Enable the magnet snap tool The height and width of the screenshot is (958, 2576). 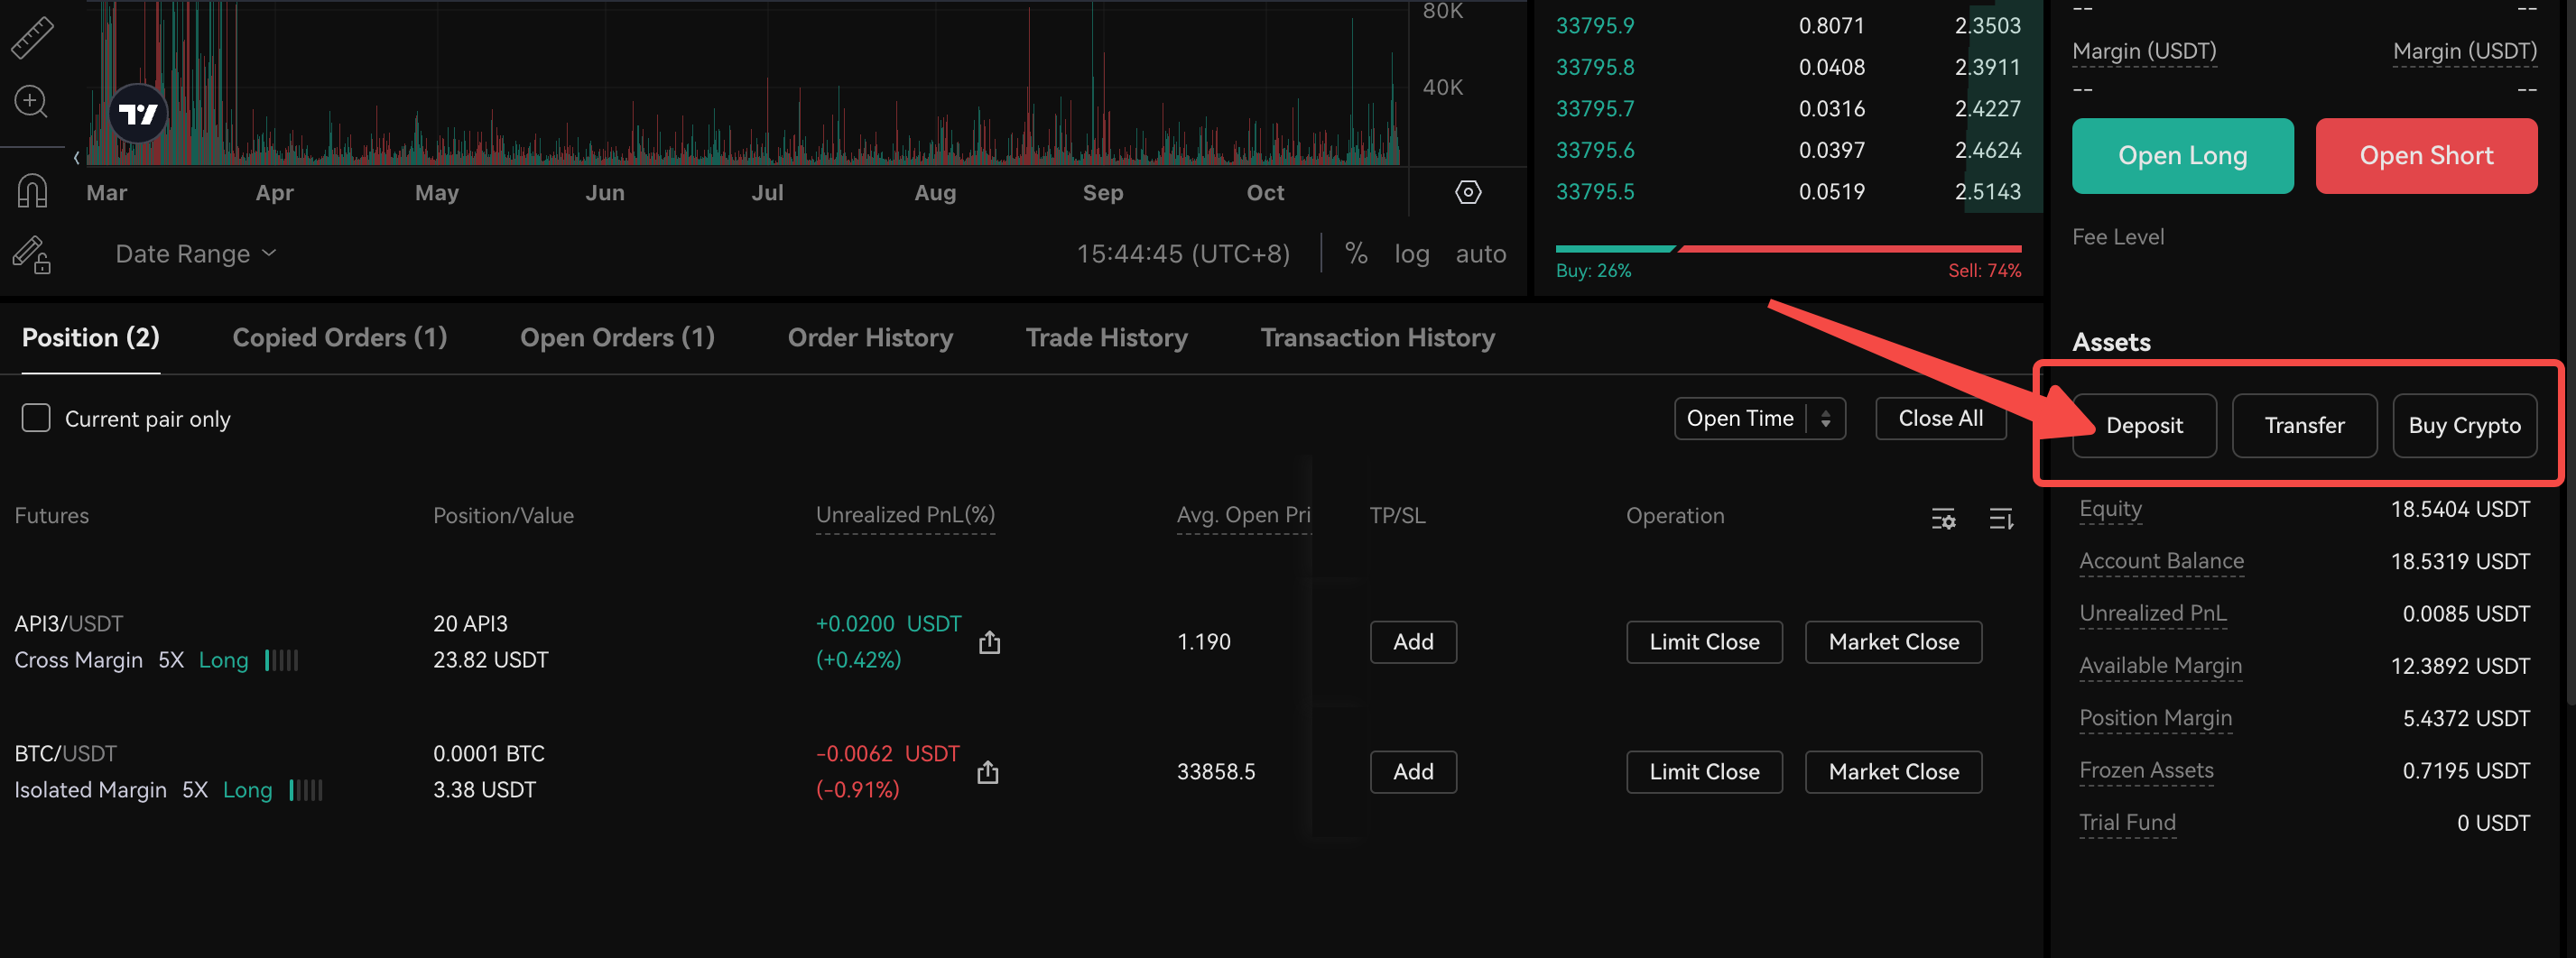(x=32, y=189)
